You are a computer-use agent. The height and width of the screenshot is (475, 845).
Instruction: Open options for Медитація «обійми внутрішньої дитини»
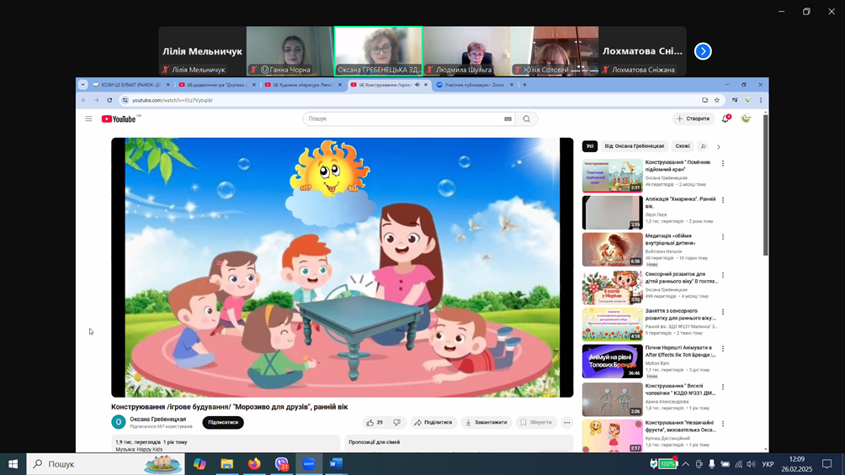(723, 237)
